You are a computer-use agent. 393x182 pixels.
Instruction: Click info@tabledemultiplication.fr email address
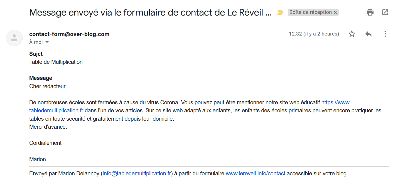pyautogui.click(x=137, y=174)
